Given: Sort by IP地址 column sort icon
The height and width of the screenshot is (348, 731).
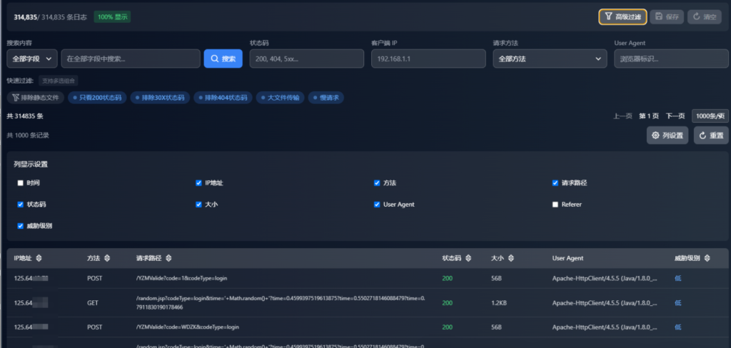Looking at the screenshot, I should (39, 258).
